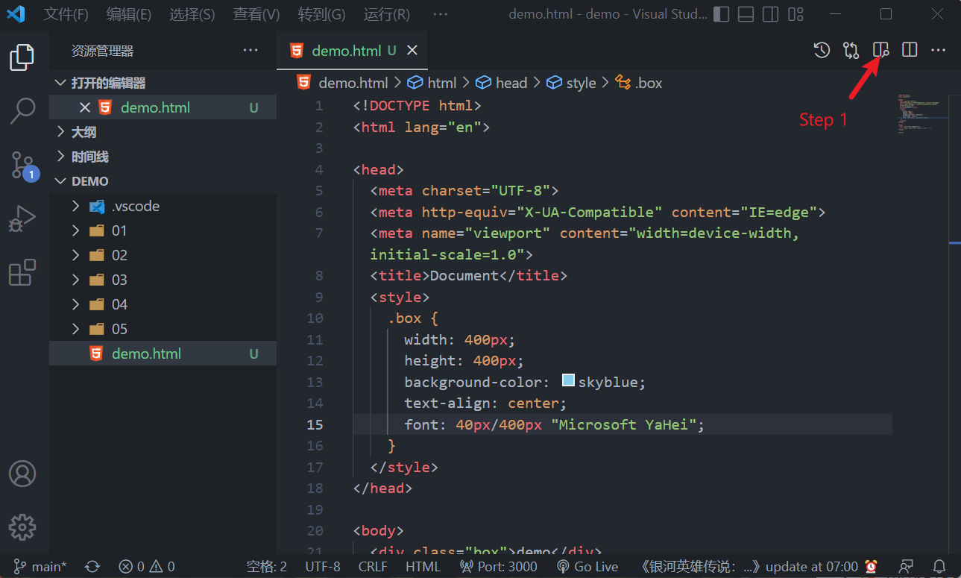This screenshot has width=961, height=578.
Task: Click the Accounts icon in sidebar
Action: click(22, 474)
